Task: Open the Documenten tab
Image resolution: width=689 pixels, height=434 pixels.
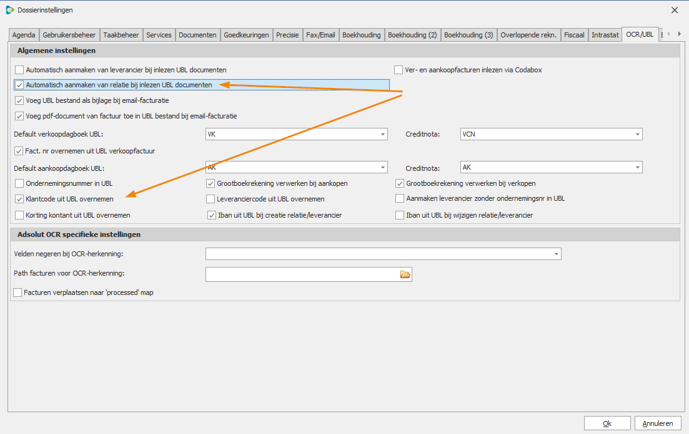Action: (197, 35)
